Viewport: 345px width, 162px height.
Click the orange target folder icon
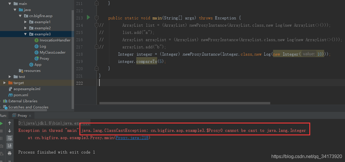pyautogui.click(x=10, y=83)
